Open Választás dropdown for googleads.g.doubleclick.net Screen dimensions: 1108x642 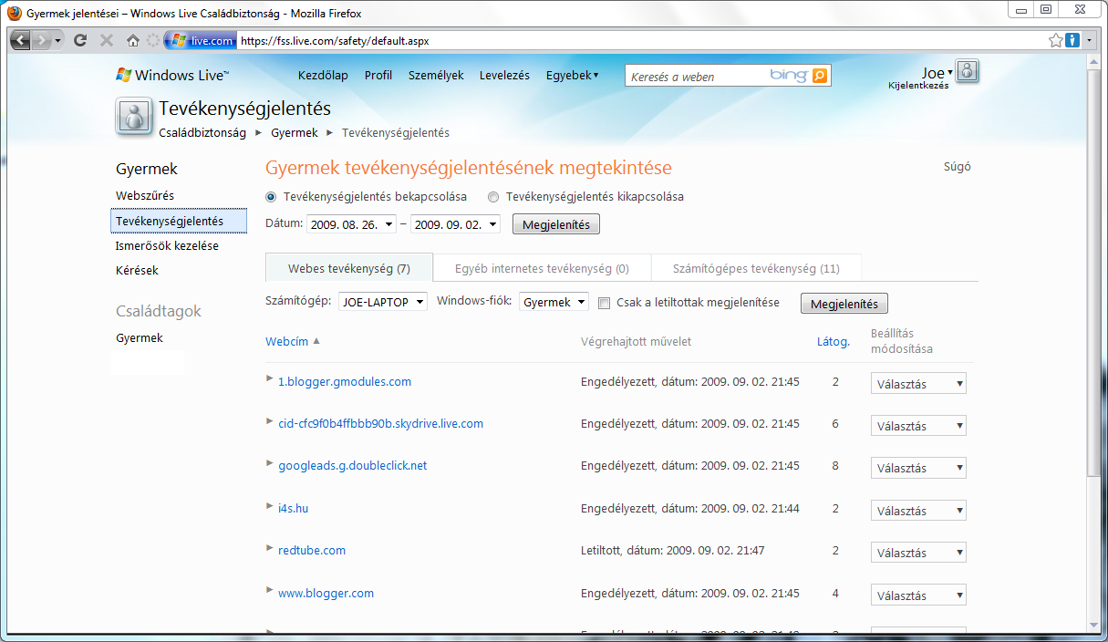(x=918, y=469)
